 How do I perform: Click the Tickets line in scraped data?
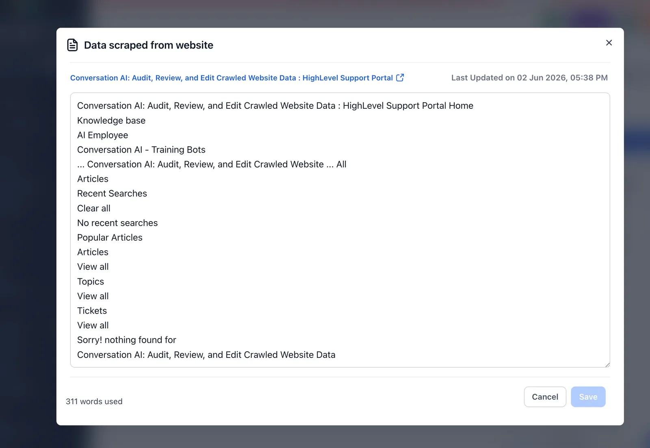point(92,311)
